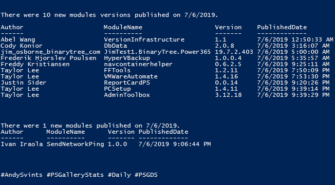Click the JimTest1.BinaryTree.Power365 module name
This screenshot has height=185, width=335.
[157, 52]
